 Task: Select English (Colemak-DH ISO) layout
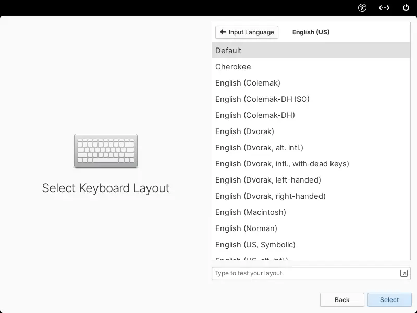pos(311,99)
